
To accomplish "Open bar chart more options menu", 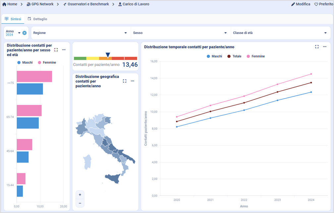I will (x=64, y=50).
